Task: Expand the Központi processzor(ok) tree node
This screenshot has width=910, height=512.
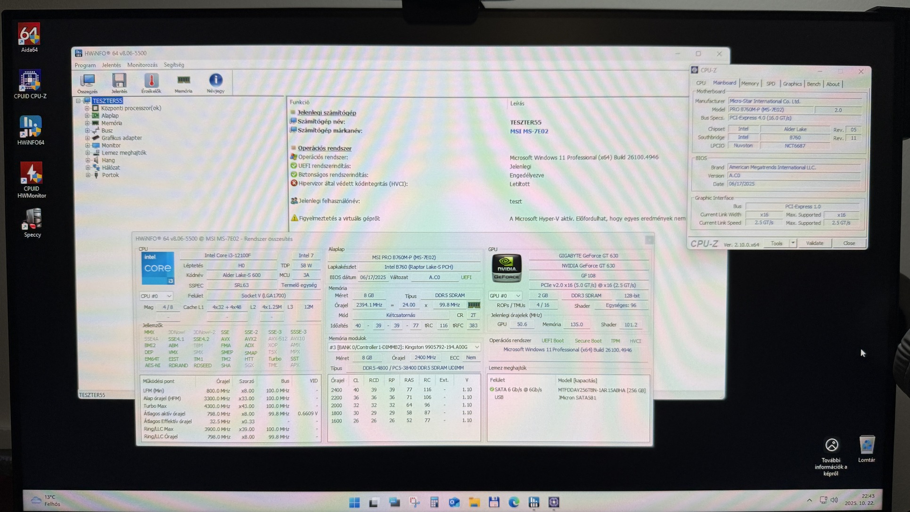Action: pos(87,108)
